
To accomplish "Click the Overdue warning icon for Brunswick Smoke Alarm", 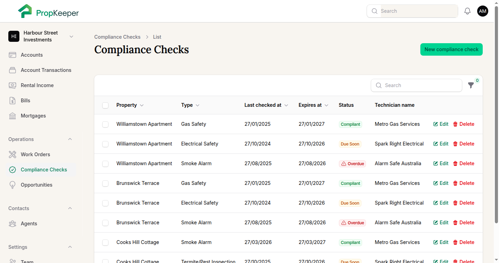I will point(344,223).
